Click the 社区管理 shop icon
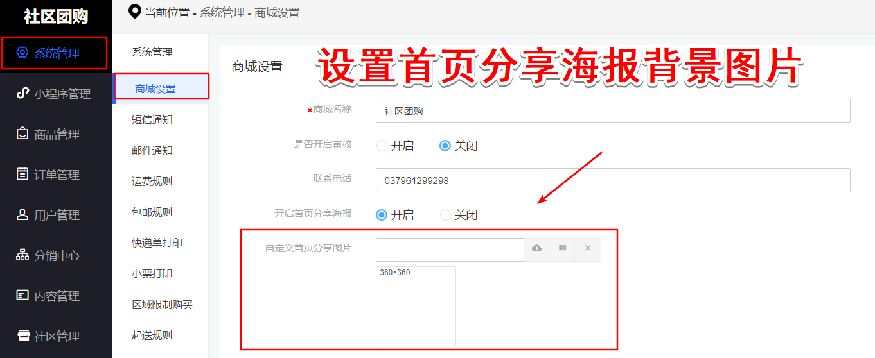This screenshot has width=875, height=358. [22, 336]
